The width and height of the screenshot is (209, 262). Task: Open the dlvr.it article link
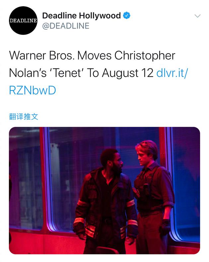point(173,73)
